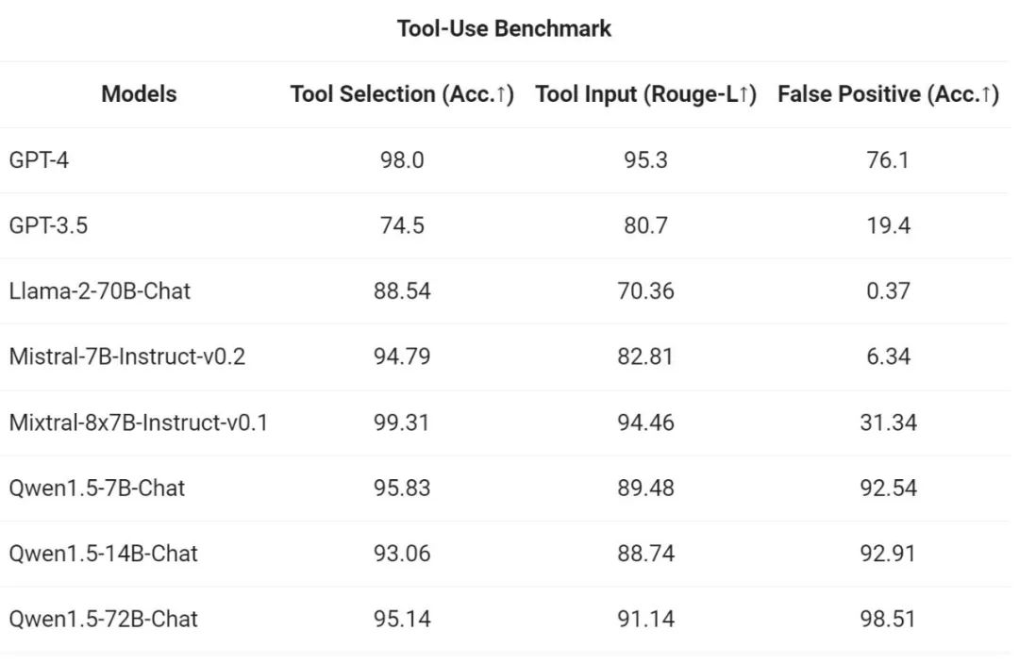Select the GPT-3.5 row label
1019x663 pixels.
tap(48, 225)
